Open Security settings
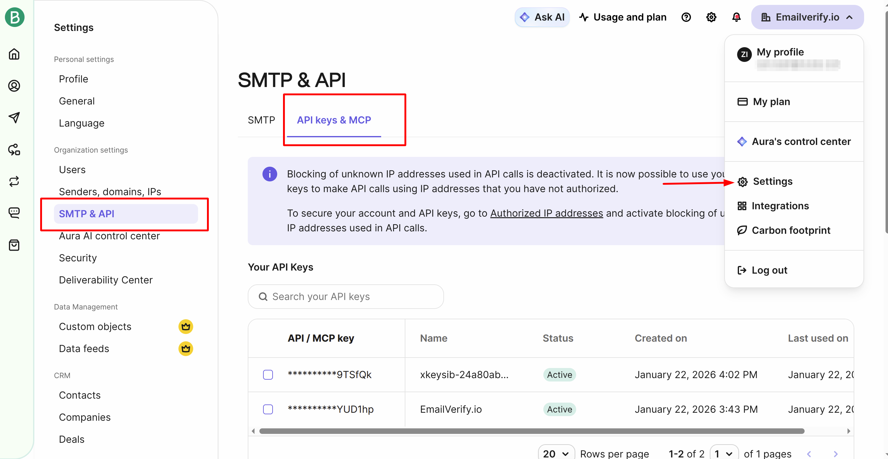Image resolution: width=888 pixels, height=459 pixels. pyautogui.click(x=78, y=258)
